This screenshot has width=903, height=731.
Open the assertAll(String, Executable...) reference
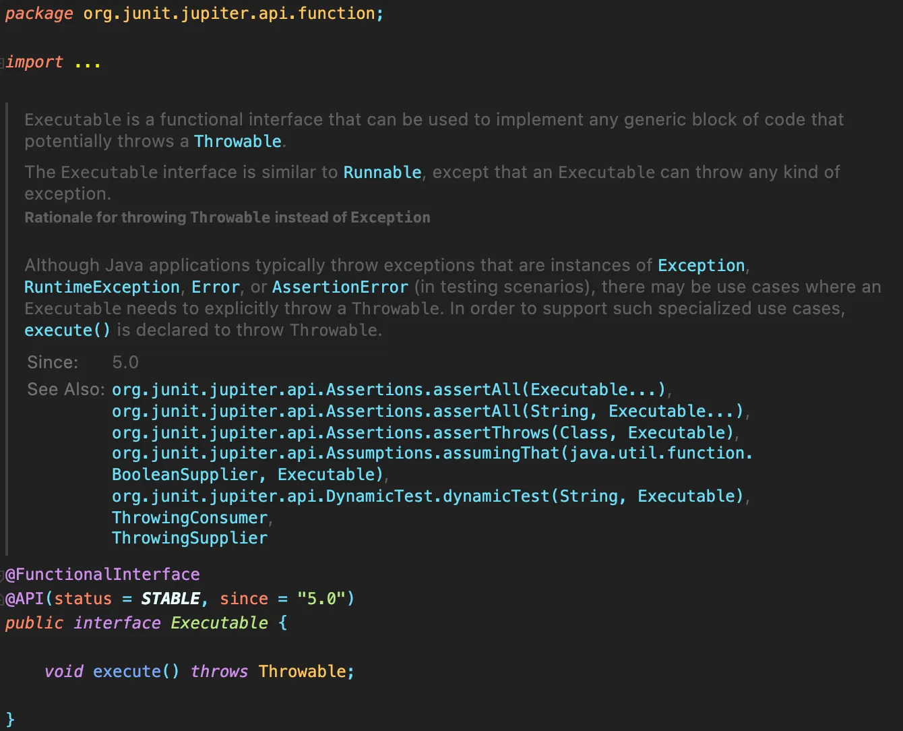click(x=427, y=411)
